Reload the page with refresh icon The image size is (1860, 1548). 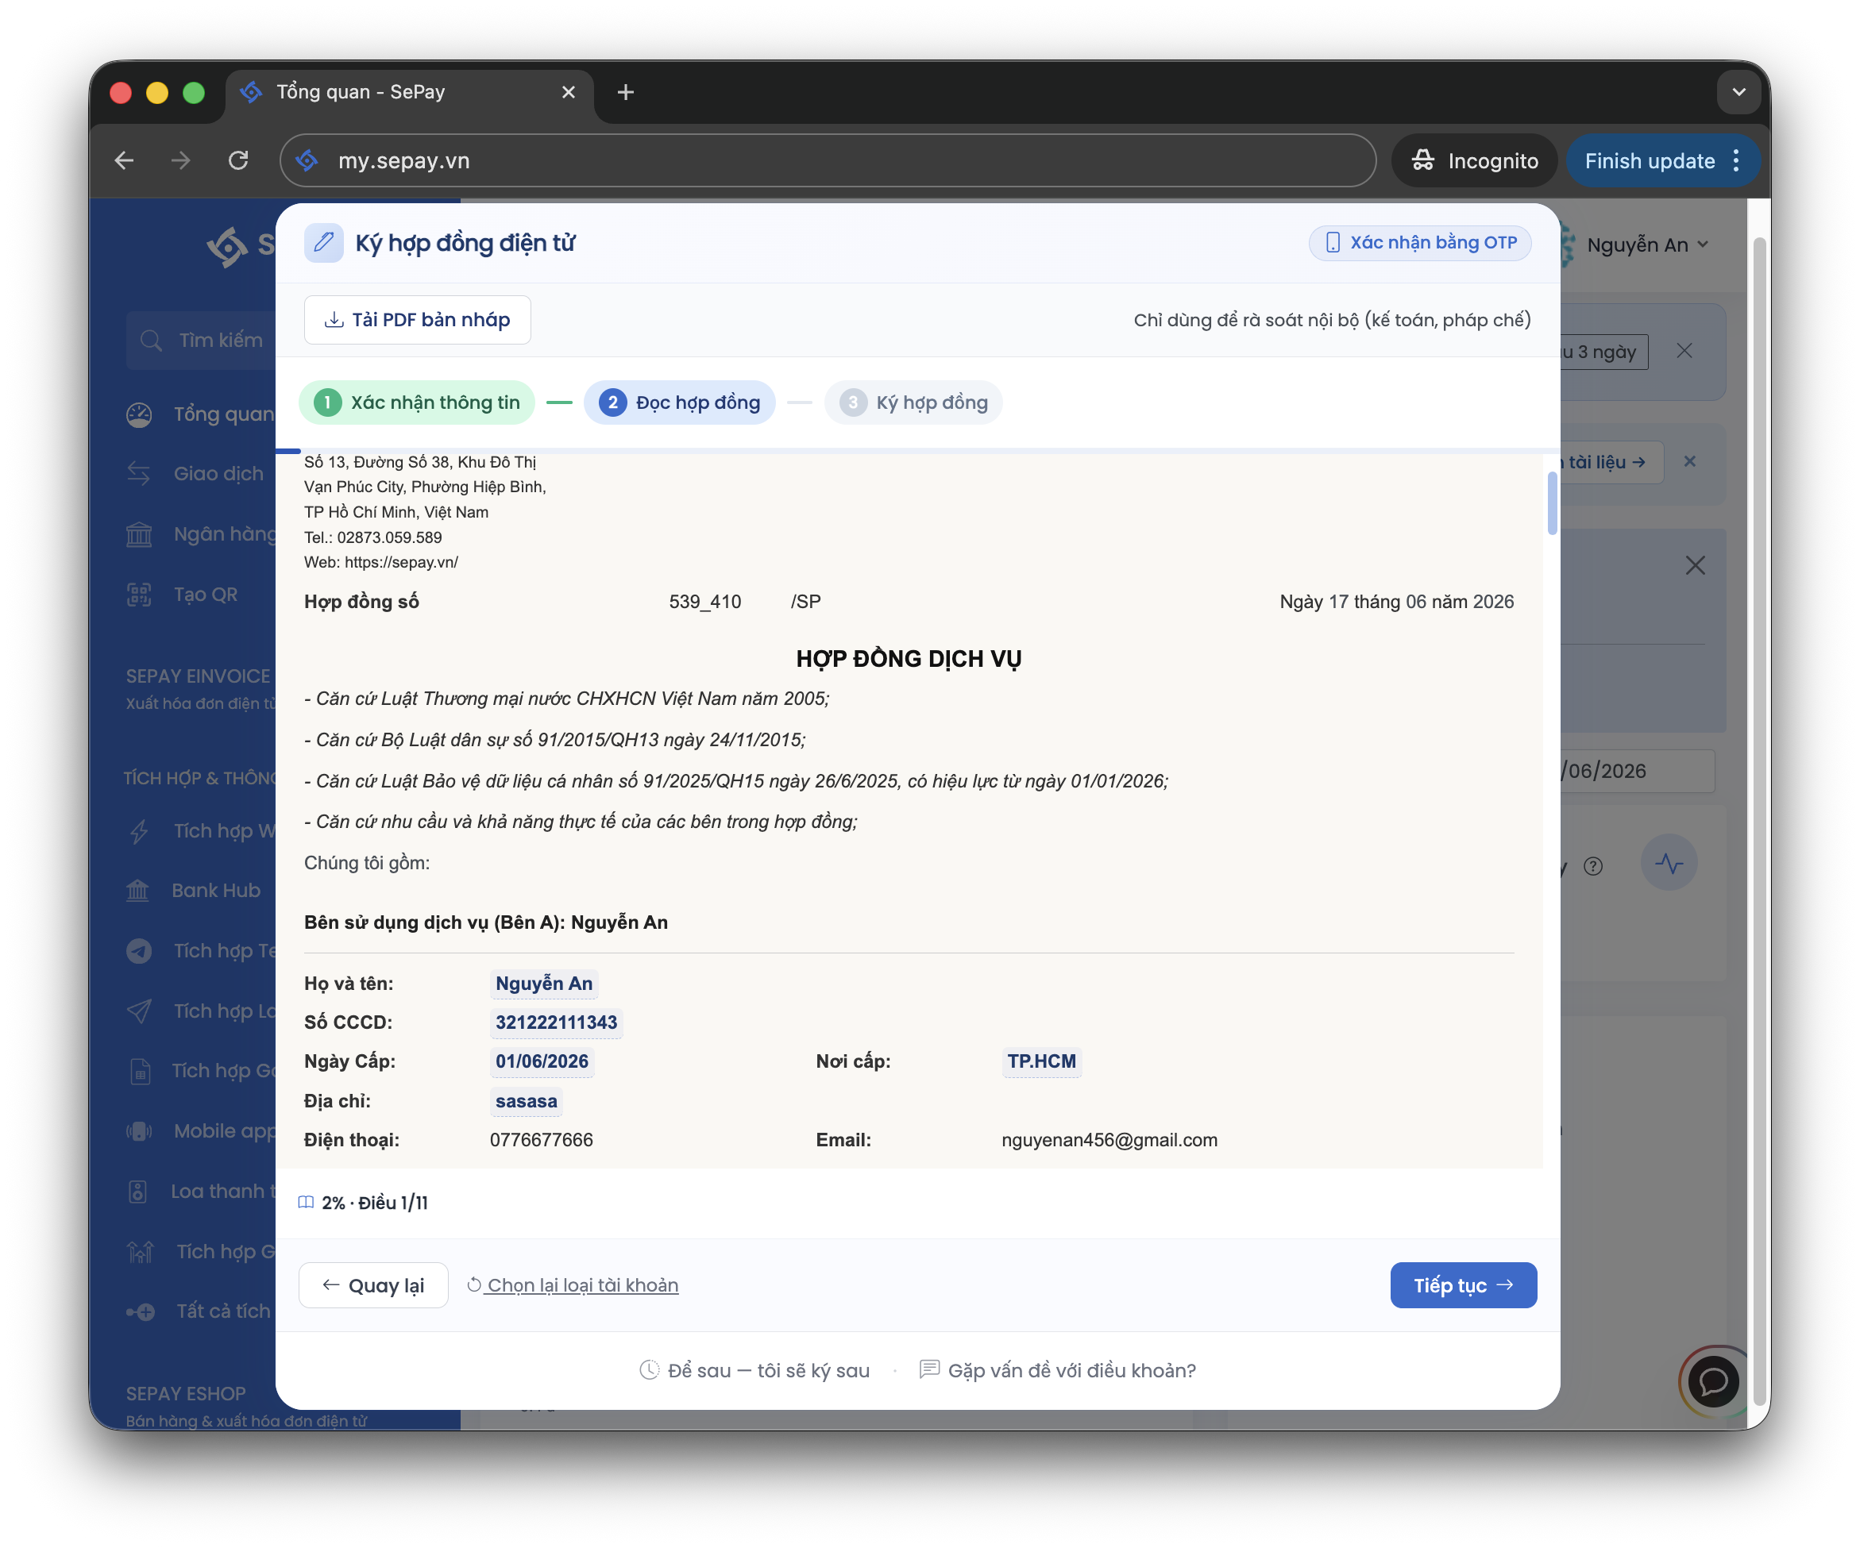pyautogui.click(x=238, y=160)
